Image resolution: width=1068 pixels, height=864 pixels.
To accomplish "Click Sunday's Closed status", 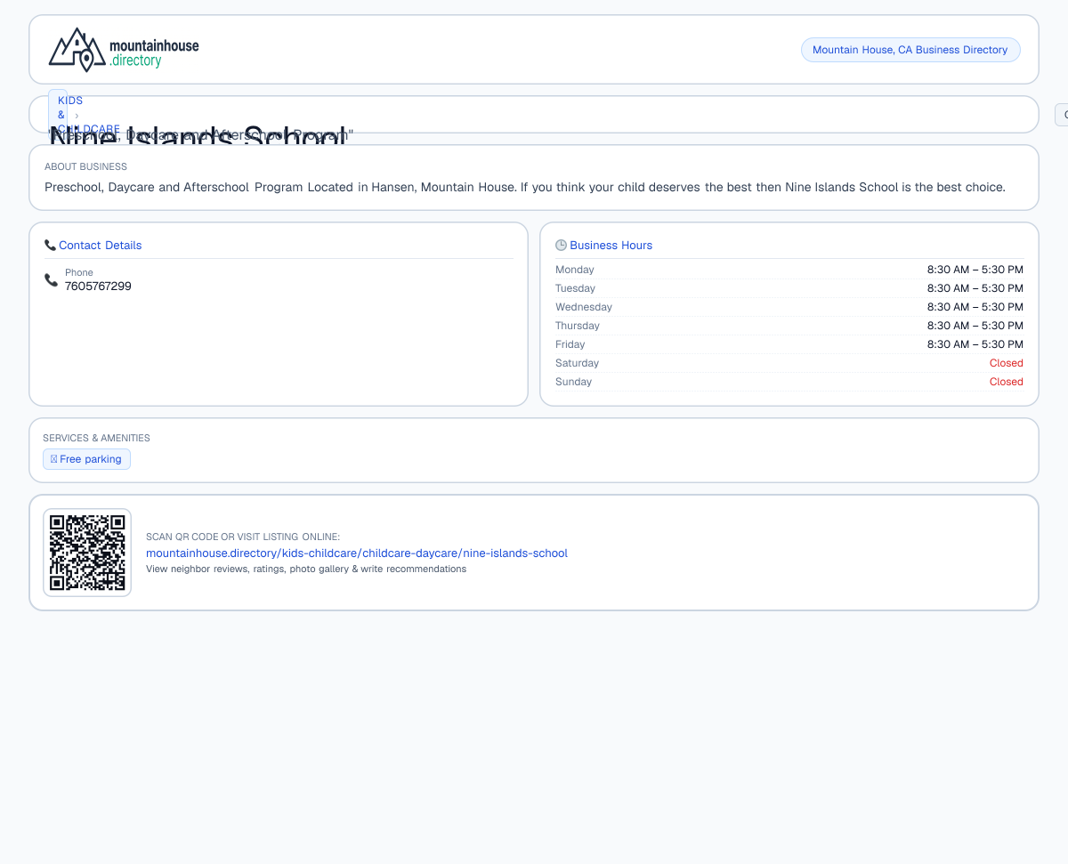I will click(x=1007, y=382).
